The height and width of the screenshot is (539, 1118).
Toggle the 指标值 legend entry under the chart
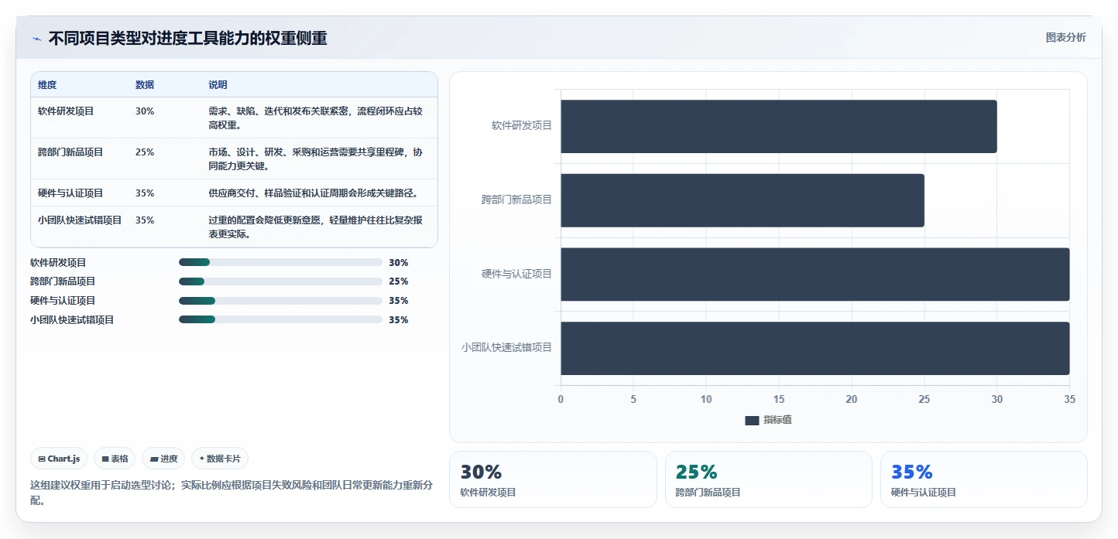point(768,420)
